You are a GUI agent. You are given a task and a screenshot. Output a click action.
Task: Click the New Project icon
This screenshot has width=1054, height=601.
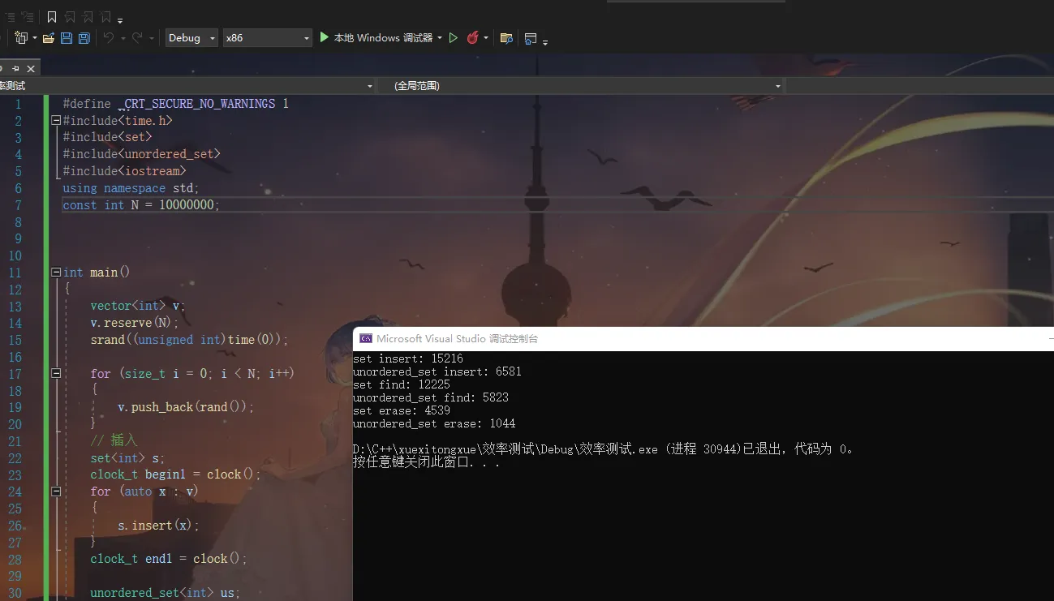click(20, 38)
